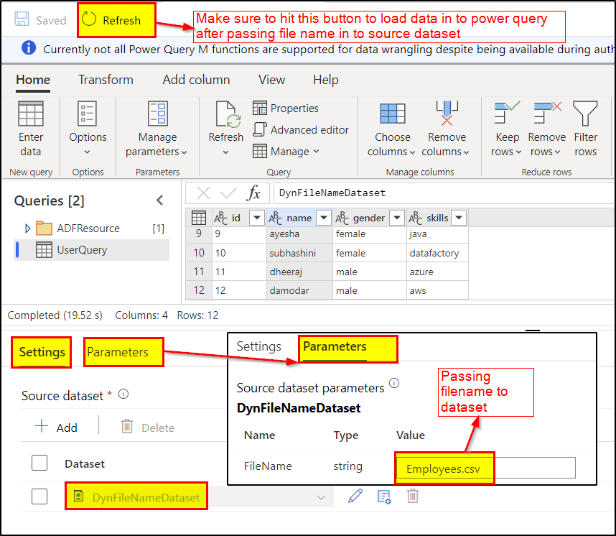Edit dataset with the pencil icon

click(355, 496)
